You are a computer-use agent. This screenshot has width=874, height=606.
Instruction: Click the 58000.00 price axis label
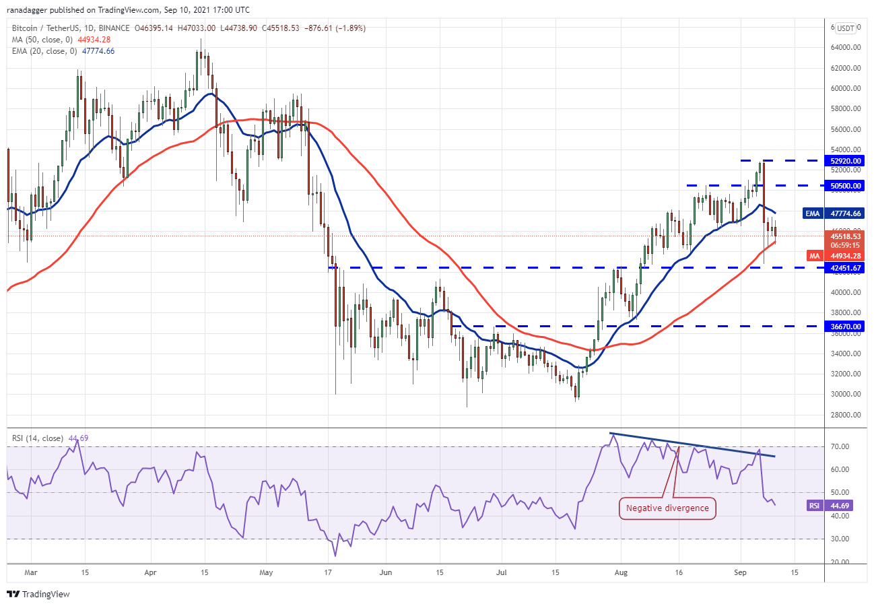tap(846, 109)
